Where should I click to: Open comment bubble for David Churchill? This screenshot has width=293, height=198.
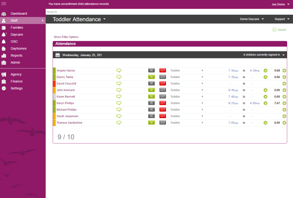119,84
